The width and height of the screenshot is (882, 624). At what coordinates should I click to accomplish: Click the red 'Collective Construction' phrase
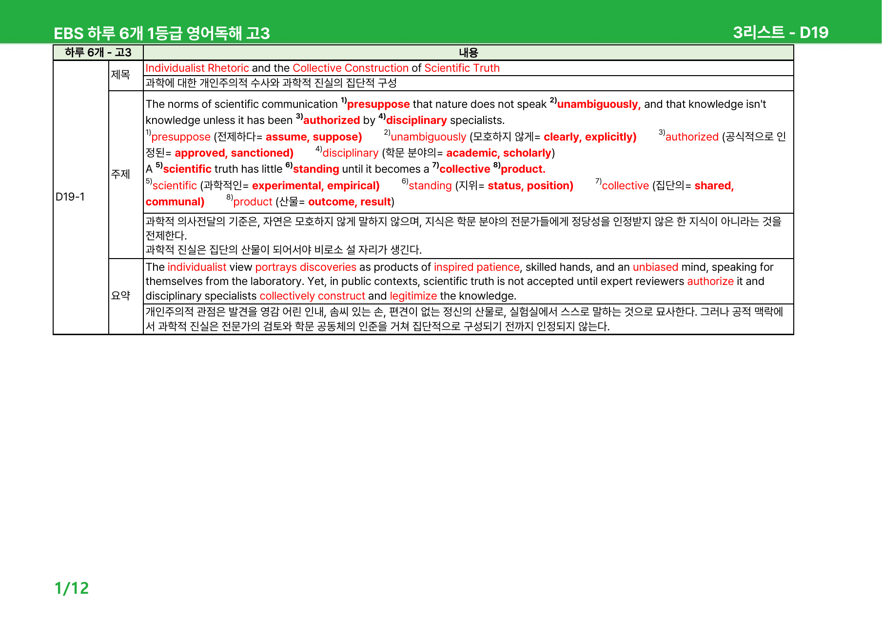point(351,68)
